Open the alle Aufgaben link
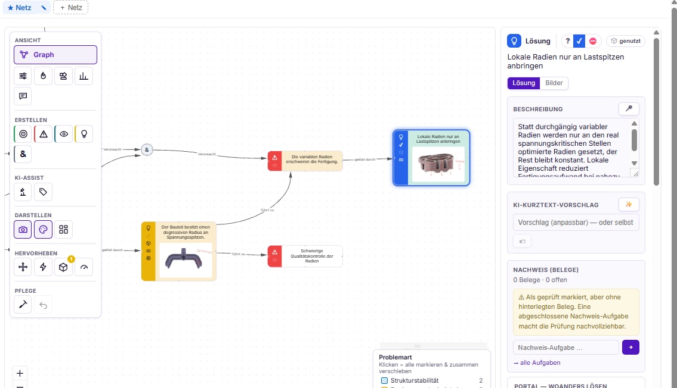677x388 pixels. [x=537, y=362]
